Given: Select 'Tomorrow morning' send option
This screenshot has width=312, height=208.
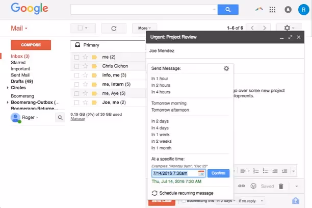Looking at the screenshot, I should [169, 103].
